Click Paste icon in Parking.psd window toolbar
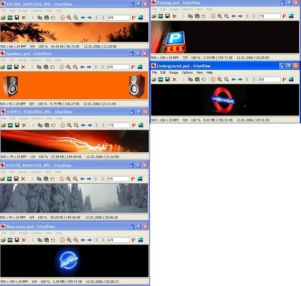Screen dimensions: 301x286 point(197,16)
